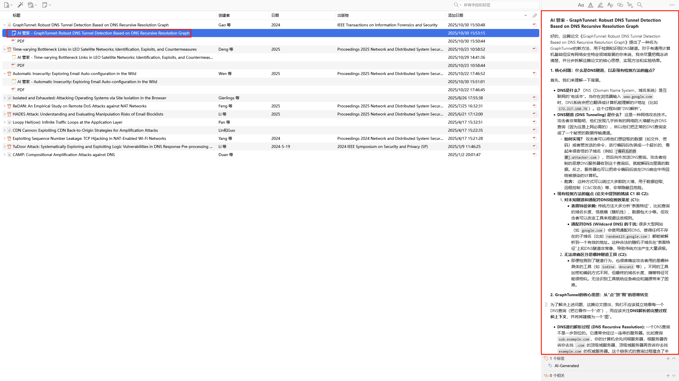This screenshot has width=679, height=381.
Task: Click the search all fields input box
Action: point(498,5)
